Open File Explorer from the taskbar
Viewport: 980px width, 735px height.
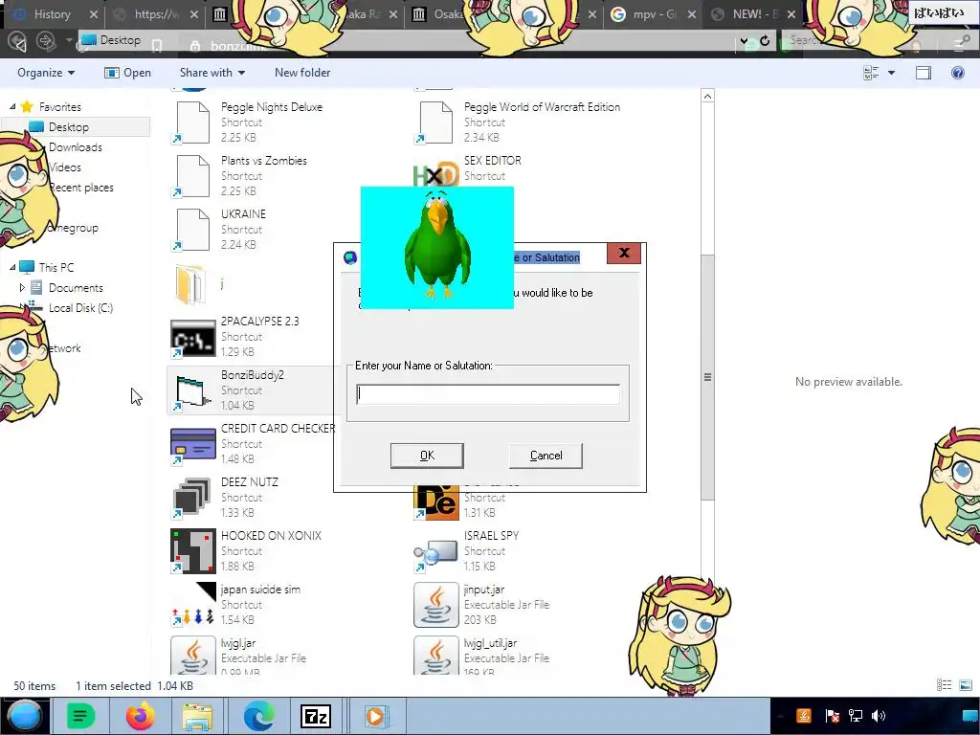coord(197,716)
